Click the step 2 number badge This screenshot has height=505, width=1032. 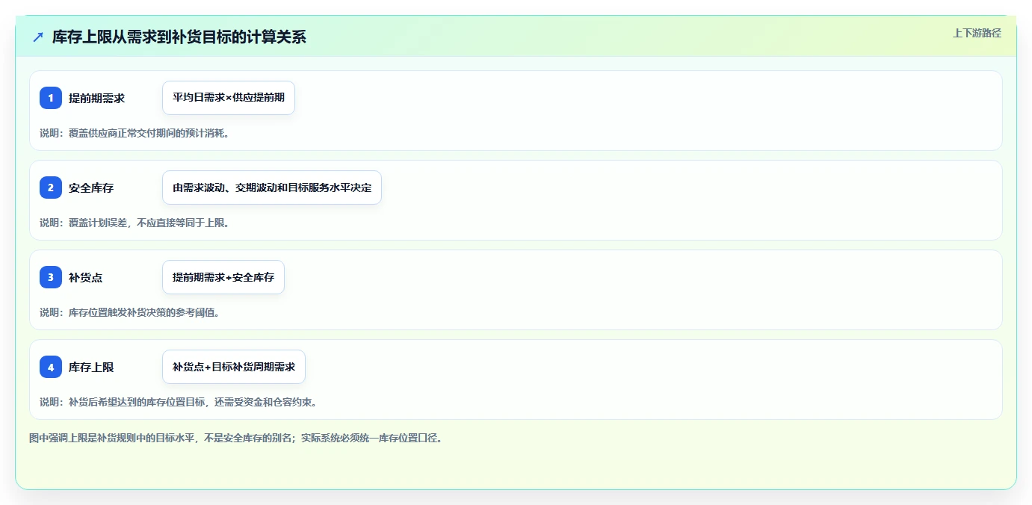point(51,188)
